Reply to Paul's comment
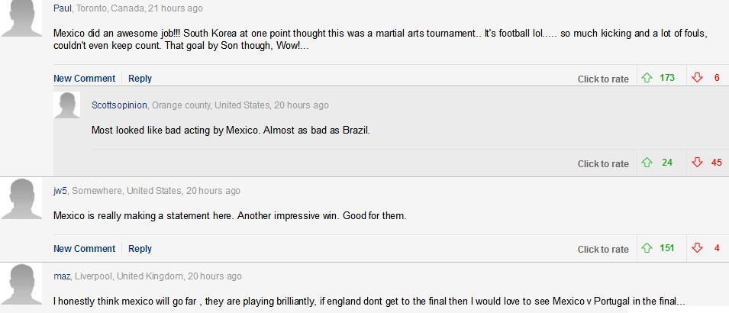 (140, 79)
